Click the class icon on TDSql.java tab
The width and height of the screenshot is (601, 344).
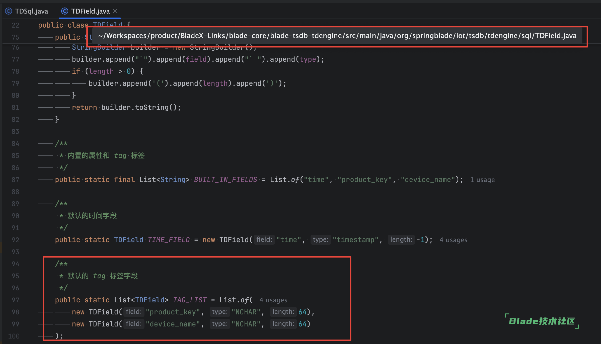pos(9,11)
